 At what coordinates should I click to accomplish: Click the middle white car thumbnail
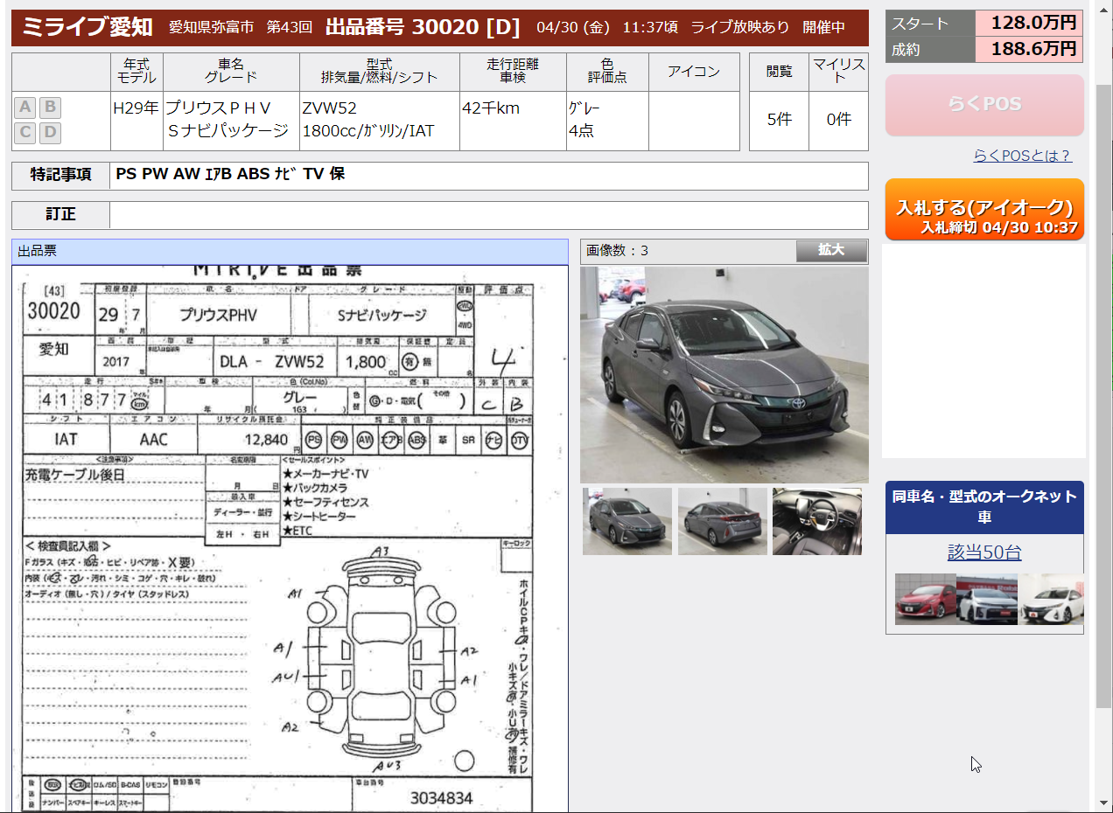point(987,599)
